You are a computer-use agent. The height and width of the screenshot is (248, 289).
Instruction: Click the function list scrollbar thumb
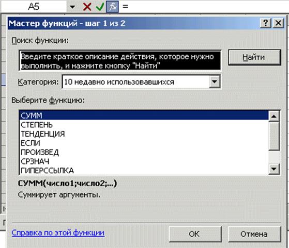pyautogui.click(x=274, y=136)
